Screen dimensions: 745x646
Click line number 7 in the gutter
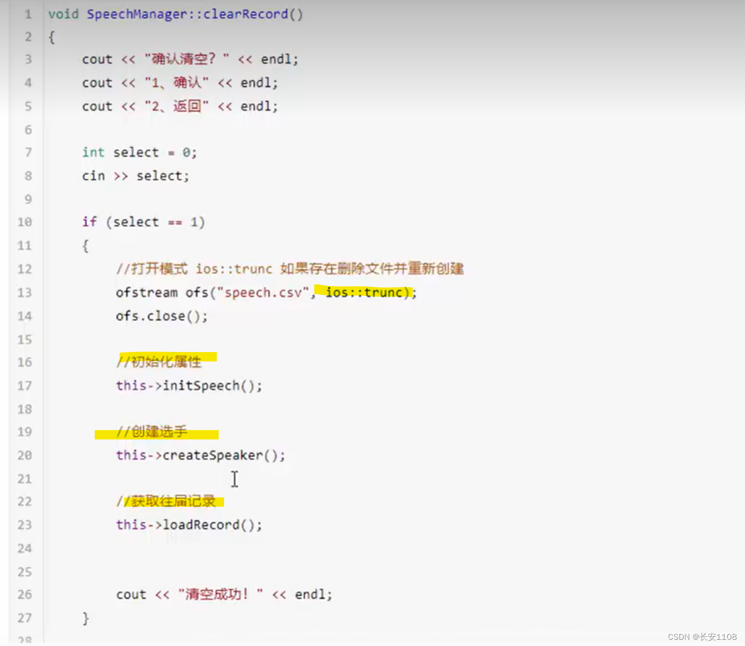[x=28, y=152]
